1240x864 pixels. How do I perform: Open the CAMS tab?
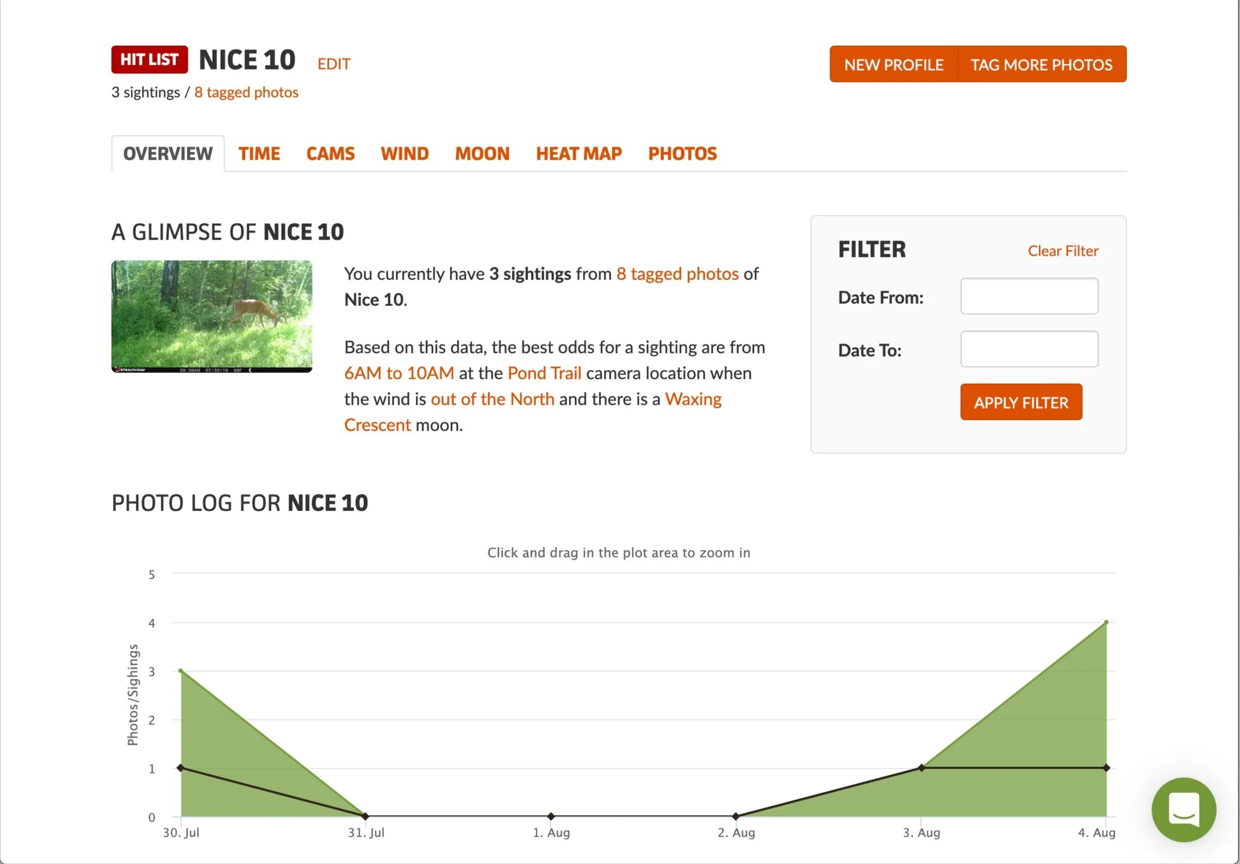330,154
